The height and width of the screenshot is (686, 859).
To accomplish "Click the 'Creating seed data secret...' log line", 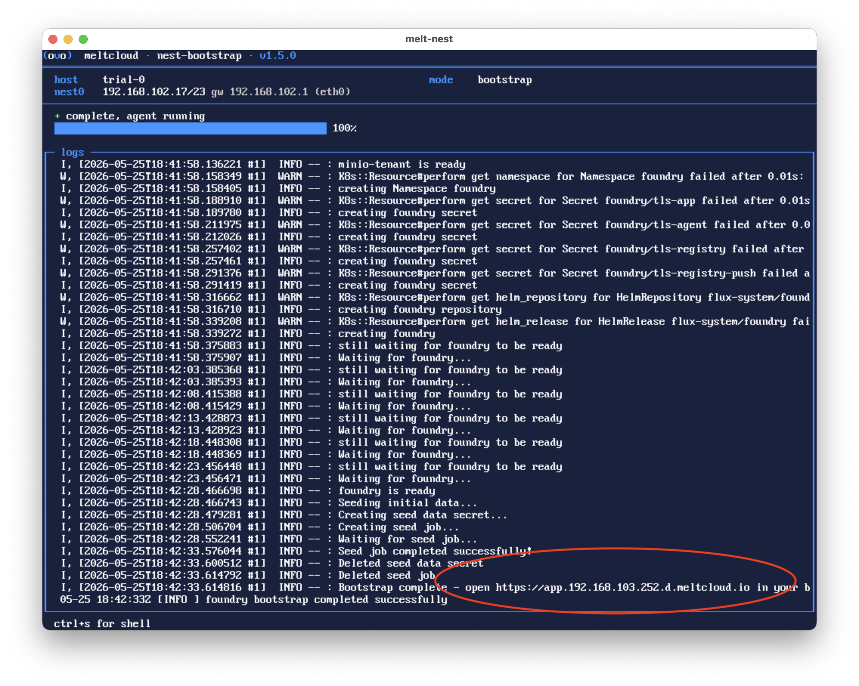I will (284, 514).
